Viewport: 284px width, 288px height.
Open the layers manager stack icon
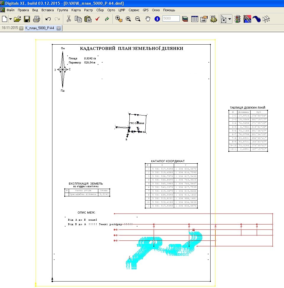185,19
